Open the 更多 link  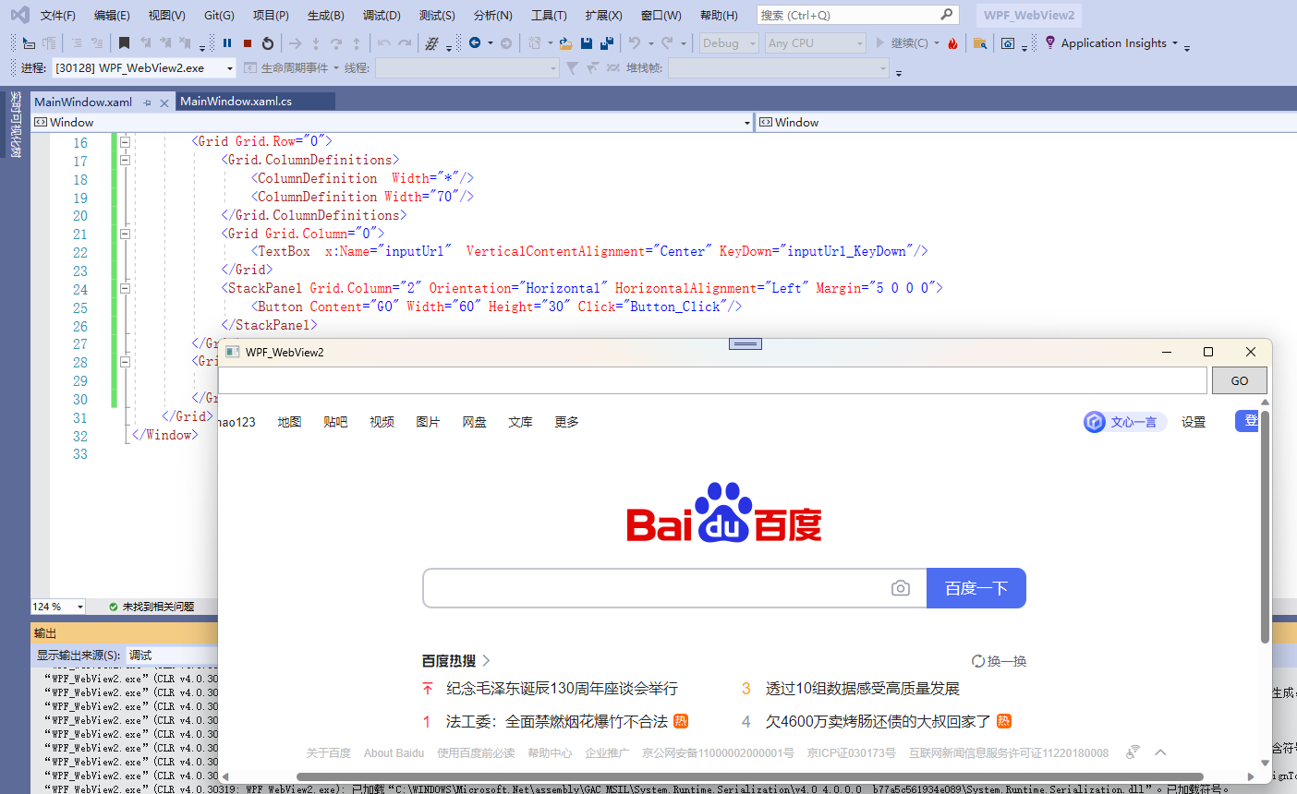click(566, 422)
